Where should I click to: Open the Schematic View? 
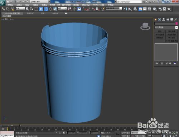(149, 9)
